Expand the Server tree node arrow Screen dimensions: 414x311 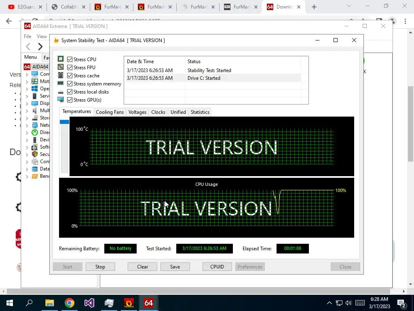point(27,96)
